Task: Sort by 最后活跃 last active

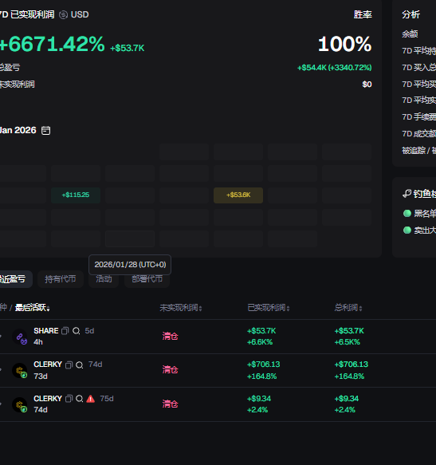Action: tap(33, 308)
